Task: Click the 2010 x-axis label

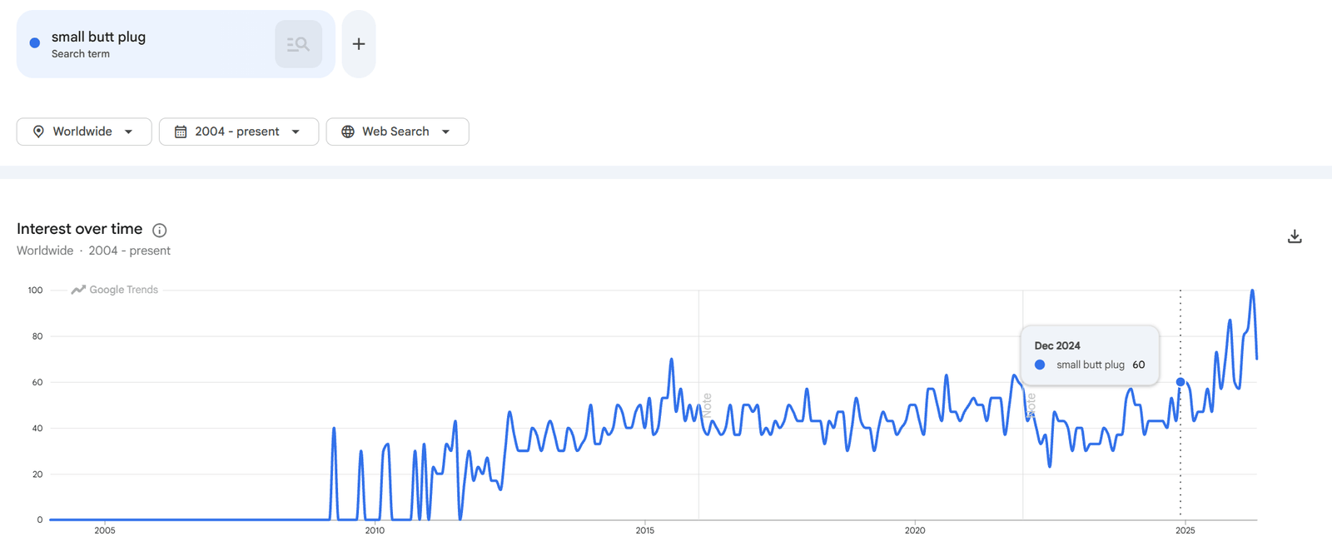Action: click(375, 530)
